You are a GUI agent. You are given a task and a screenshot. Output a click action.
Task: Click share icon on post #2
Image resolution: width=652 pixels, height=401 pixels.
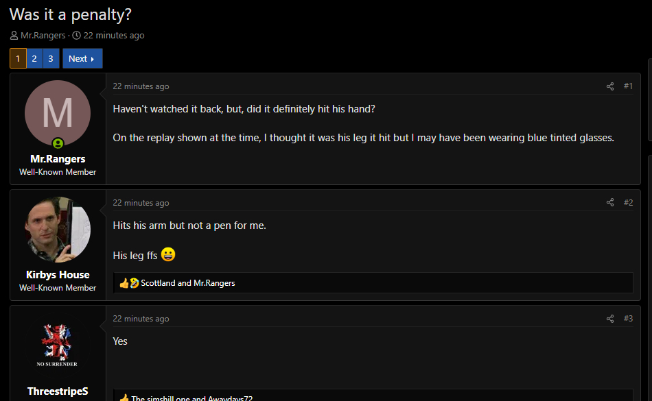tap(610, 202)
